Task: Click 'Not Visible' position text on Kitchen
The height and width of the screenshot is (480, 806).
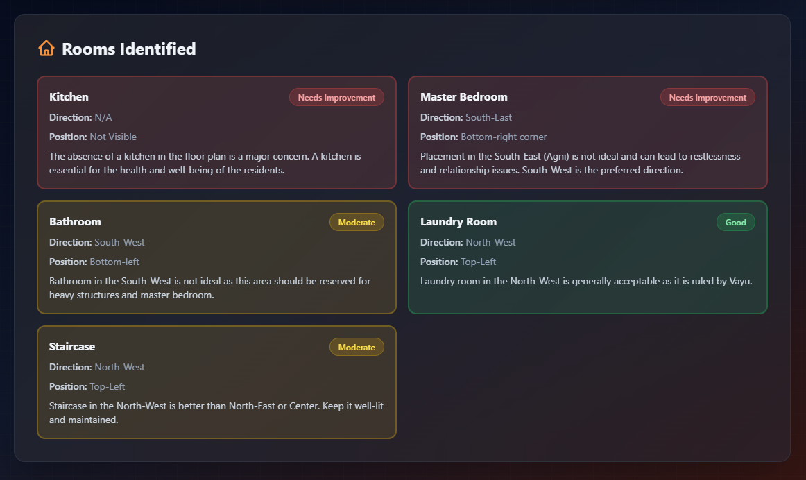Action: point(113,137)
